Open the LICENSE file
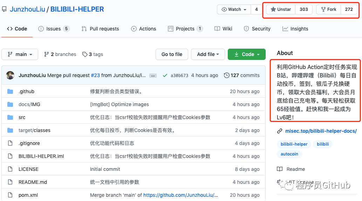Image resolution: width=362 pixels, height=201 pixels. tap(28, 169)
